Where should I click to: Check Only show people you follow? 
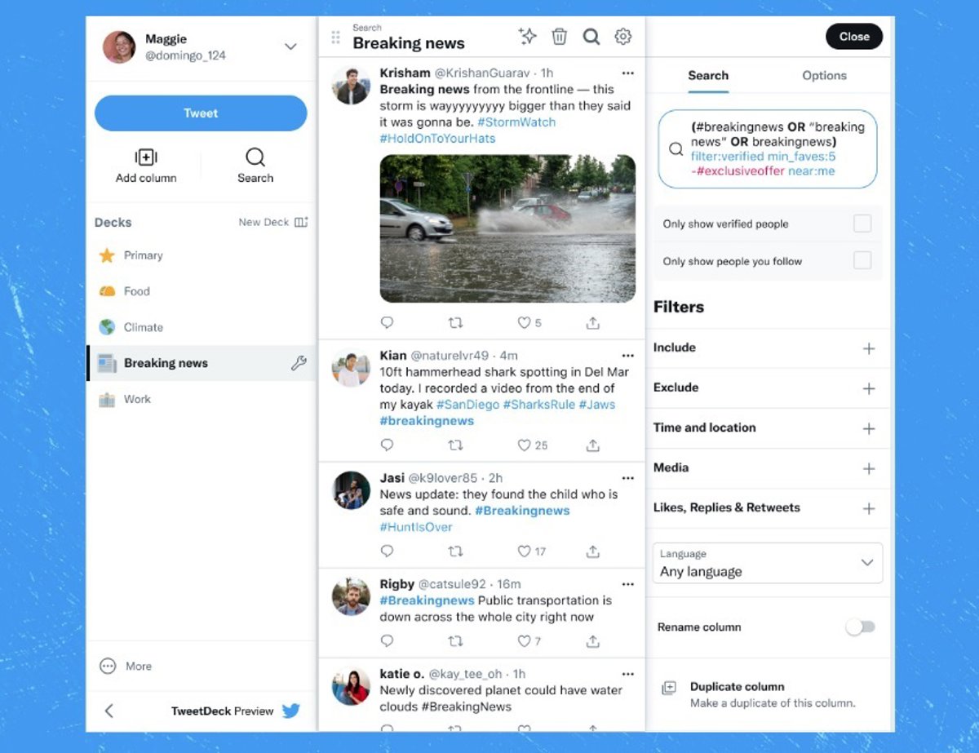coord(862,261)
